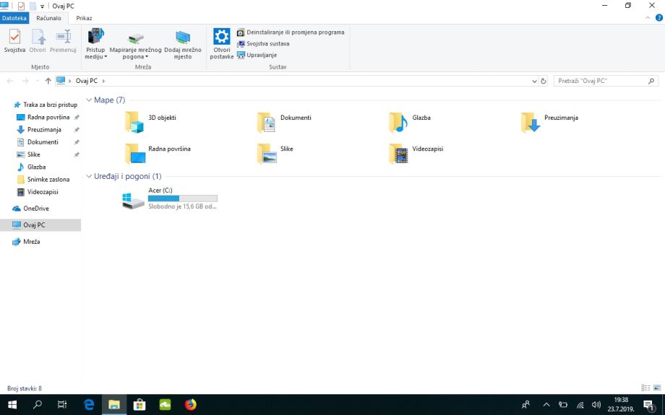Click the refresh button by address bar

pyautogui.click(x=544, y=81)
